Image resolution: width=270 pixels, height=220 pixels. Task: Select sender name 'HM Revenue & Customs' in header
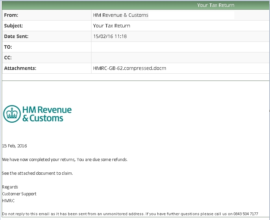click(x=121, y=15)
